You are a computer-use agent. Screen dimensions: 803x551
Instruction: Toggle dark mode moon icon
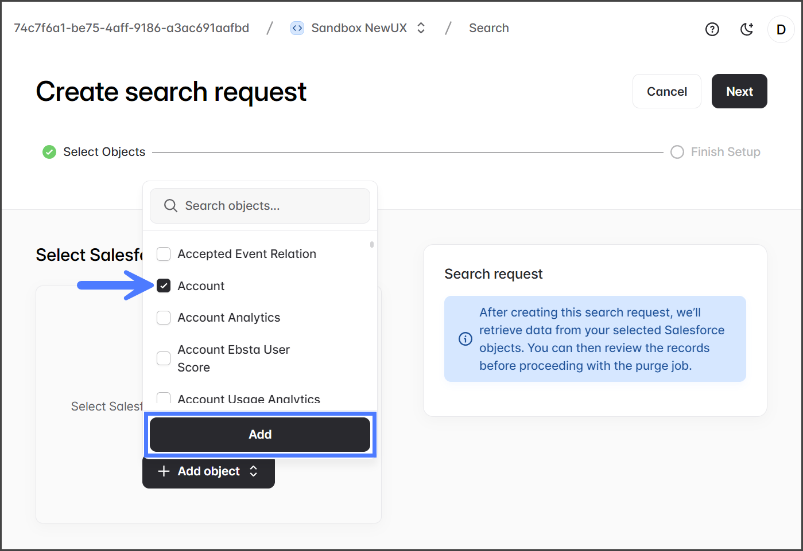click(746, 29)
